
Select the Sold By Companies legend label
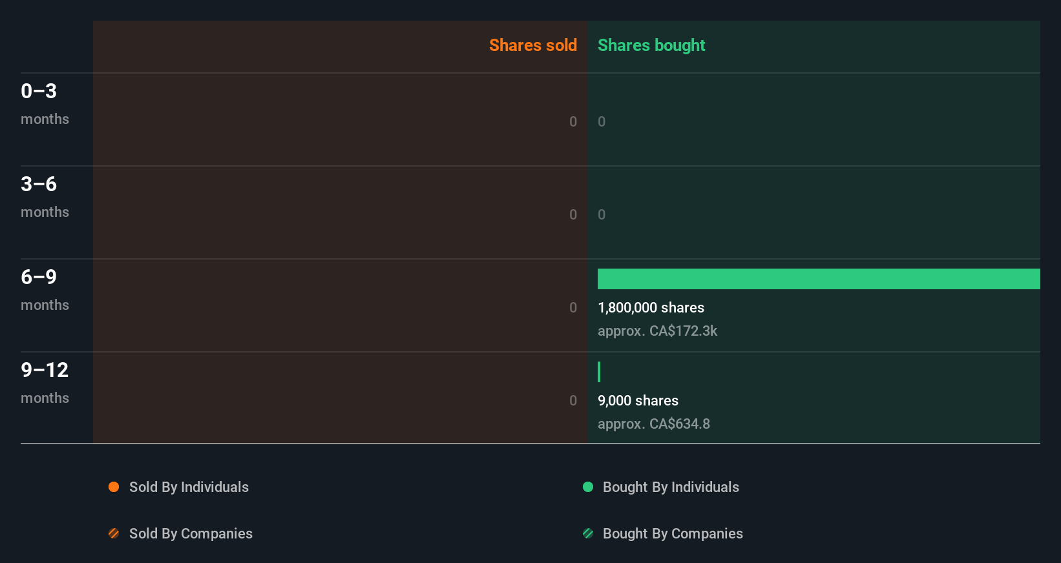click(x=191, y=533)
